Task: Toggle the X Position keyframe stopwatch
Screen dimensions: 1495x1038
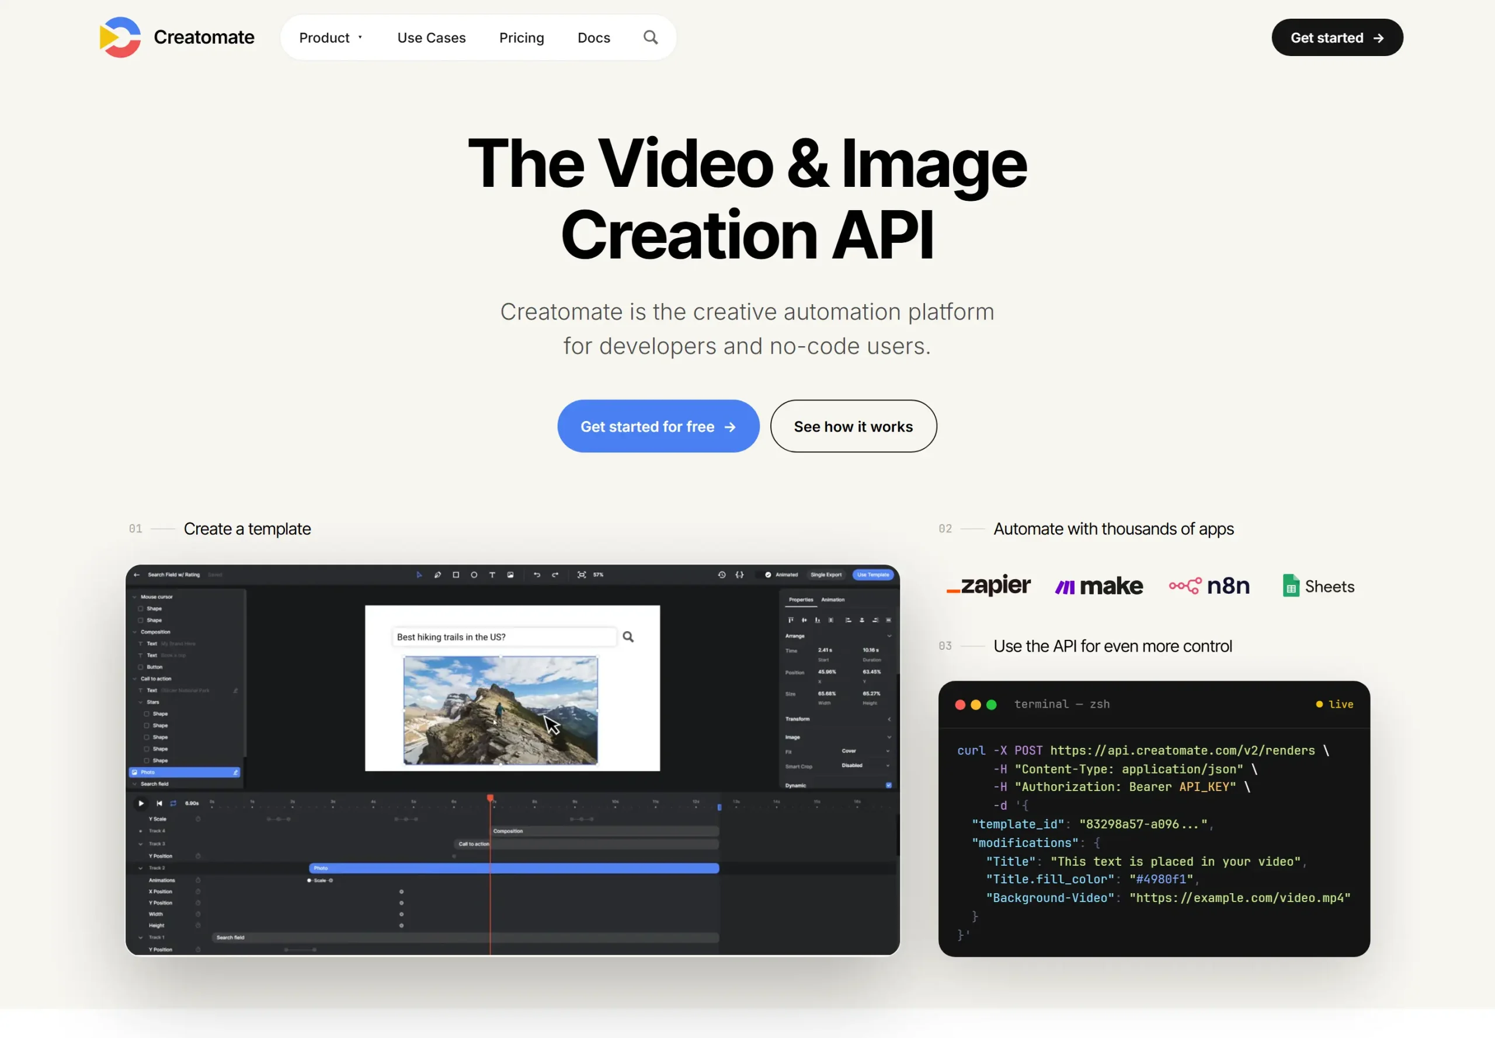Action: pos(198,891)
